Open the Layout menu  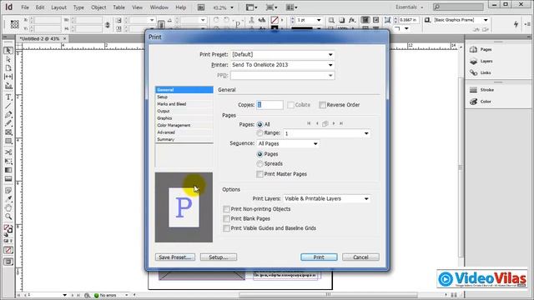(58, 7)
